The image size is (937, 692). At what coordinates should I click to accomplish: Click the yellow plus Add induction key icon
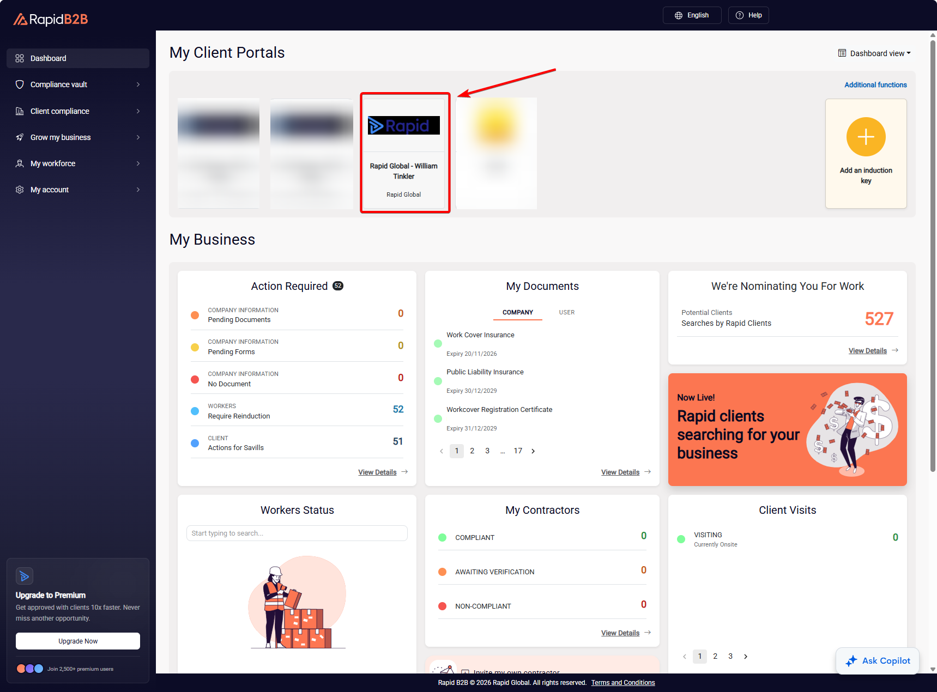click(866, 137)
